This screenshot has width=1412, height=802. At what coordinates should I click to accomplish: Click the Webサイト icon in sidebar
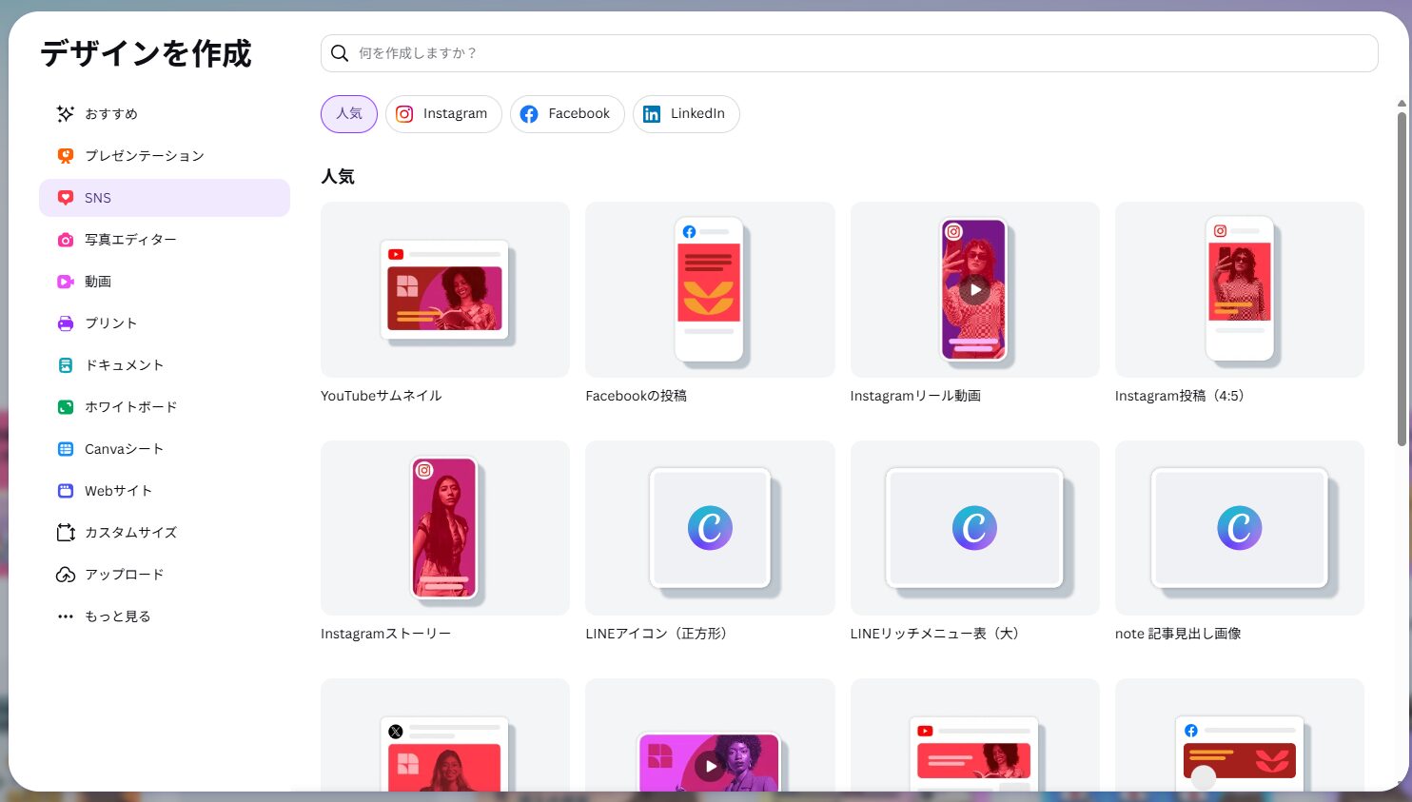66,491
